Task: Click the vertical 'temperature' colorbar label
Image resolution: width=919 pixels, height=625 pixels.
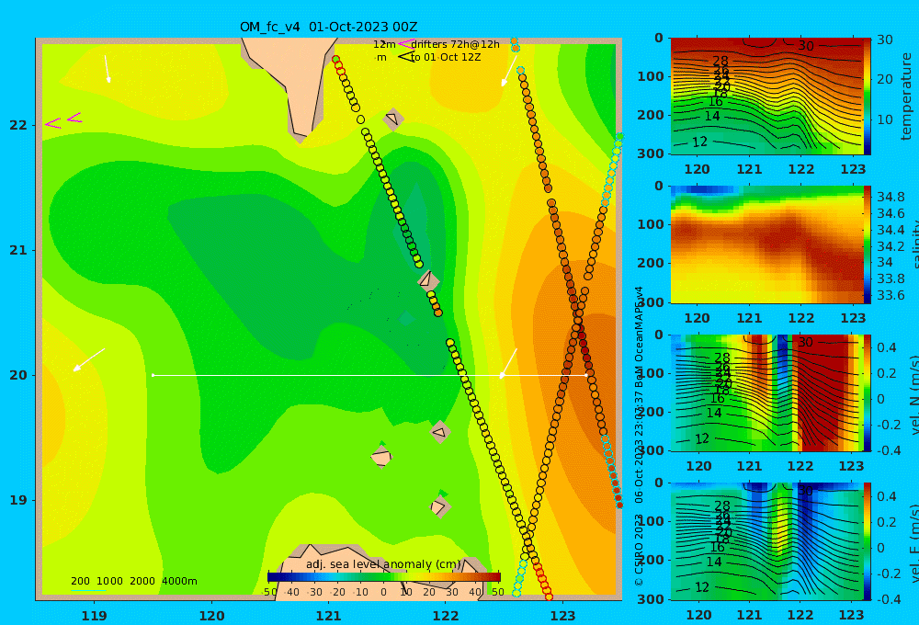Action: tap(906, 97)
